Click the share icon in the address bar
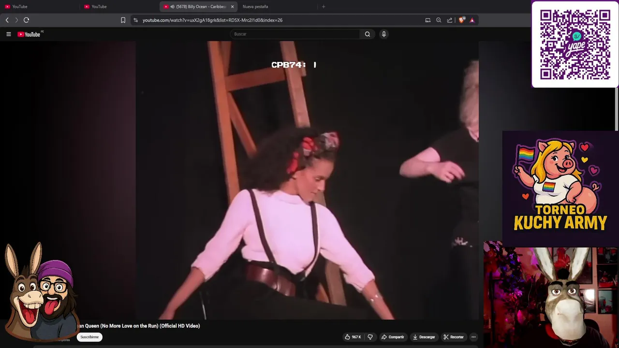Screen dimensions: 619x348 coord(450,20)
